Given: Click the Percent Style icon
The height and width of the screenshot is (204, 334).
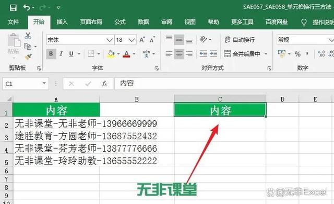Looking at the screenshot, I should point(297,54).
